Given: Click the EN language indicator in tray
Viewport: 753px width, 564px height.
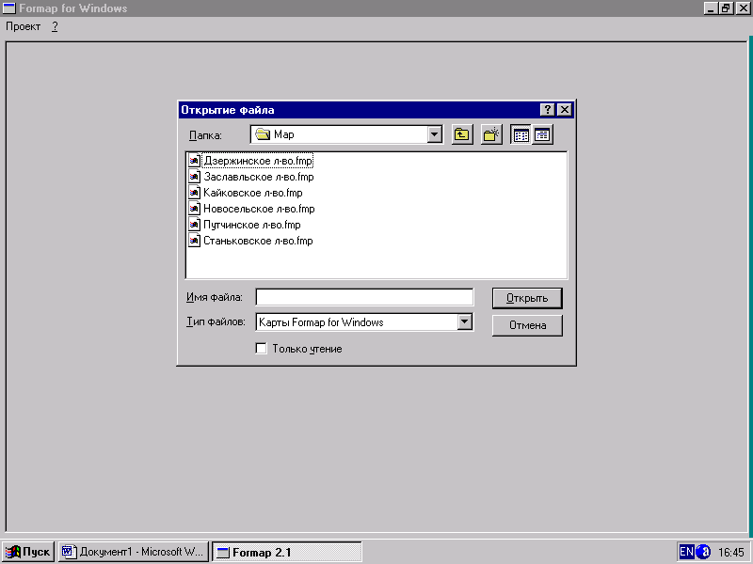Looking at the screenshot, I should tap(686, 552).
